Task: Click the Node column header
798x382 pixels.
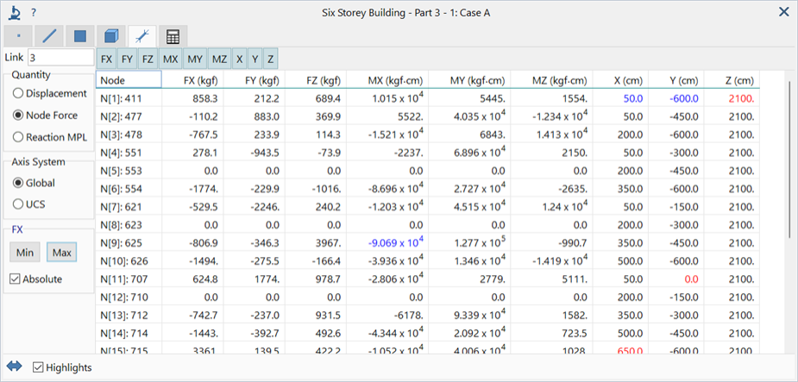Action: (129, 80)
